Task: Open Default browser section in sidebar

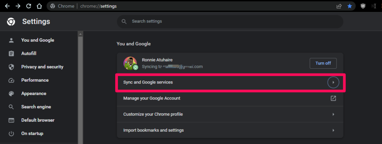Action: pos(38,120)
